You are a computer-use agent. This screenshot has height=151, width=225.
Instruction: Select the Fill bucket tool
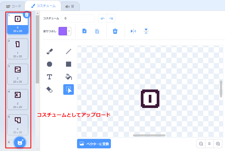69,77
